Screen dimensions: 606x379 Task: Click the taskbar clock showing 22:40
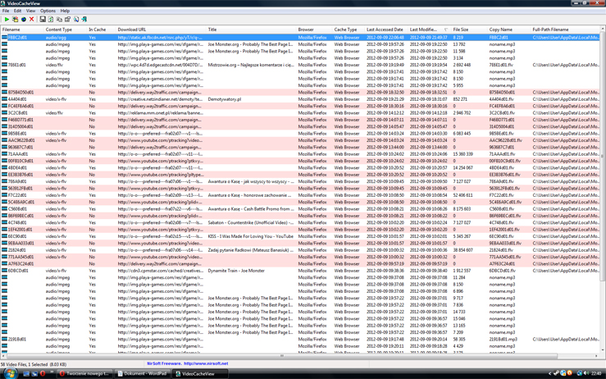(595, 373)
